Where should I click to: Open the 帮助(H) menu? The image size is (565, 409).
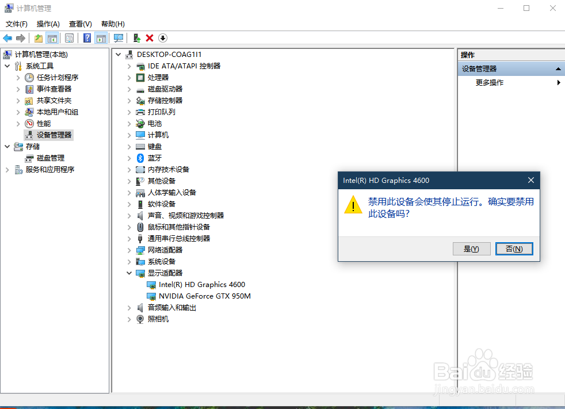113,24
